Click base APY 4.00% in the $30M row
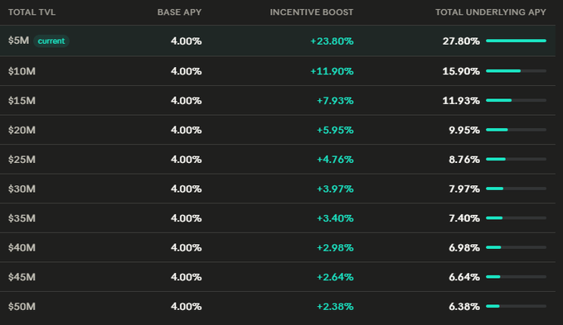Viewport: 563px width, 325px height. (186, 189)
